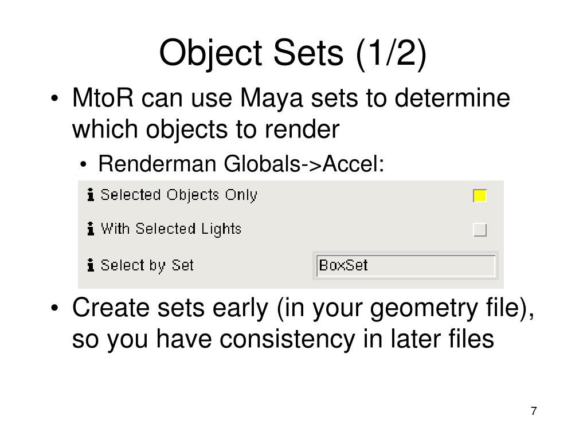Click the bullet dot before Create sets

point(54,308)
